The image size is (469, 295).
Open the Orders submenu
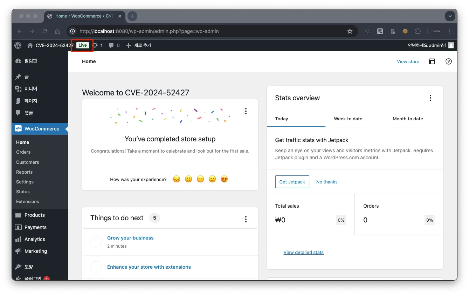click(x=23, y=152)
